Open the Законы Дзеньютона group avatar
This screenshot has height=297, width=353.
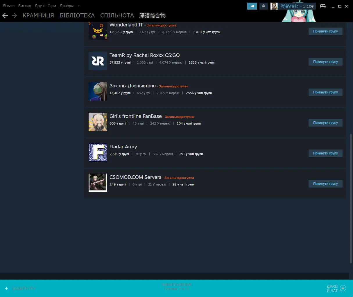click(98, 91)
